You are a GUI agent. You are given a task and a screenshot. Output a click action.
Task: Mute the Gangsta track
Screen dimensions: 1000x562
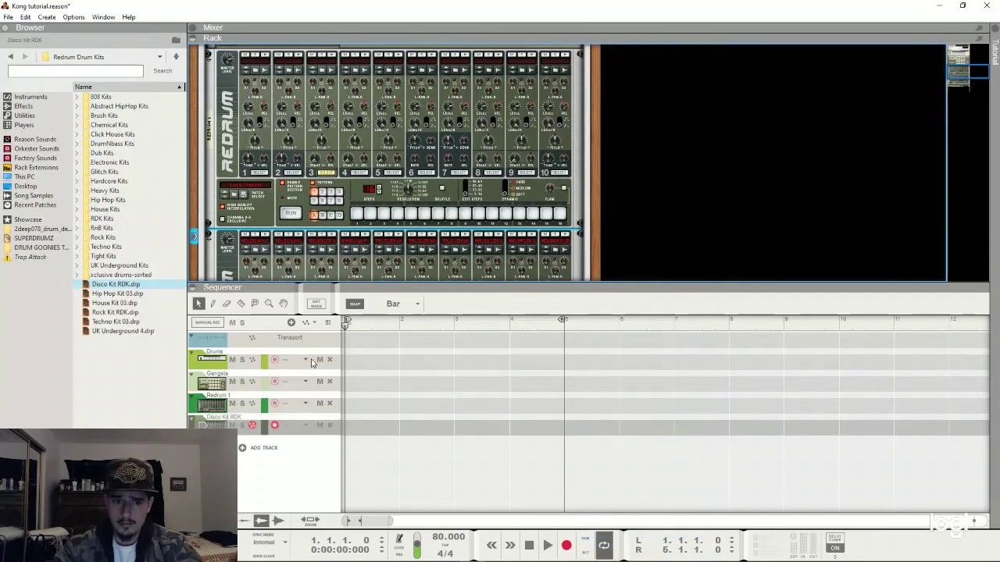pos(232,382)
